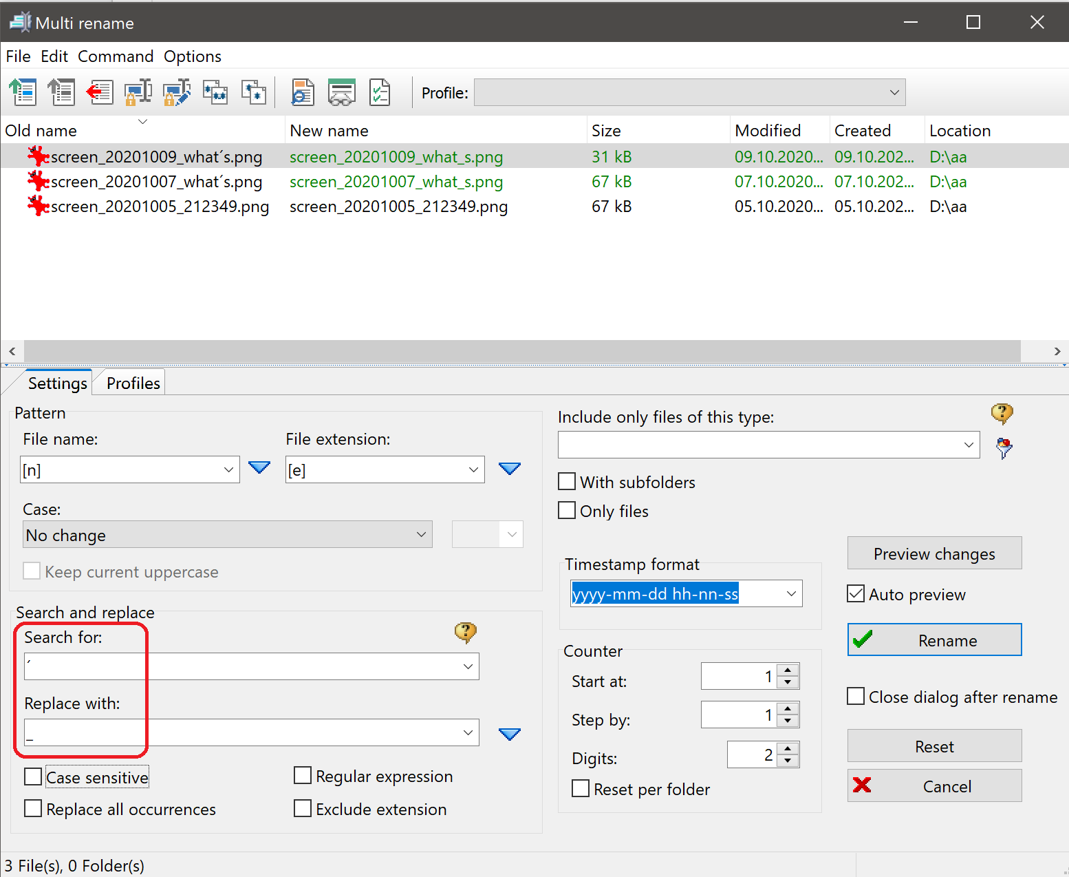Click the document with magnifier toolbar icon
1069x877 pixels.
[x=302, y=92]
